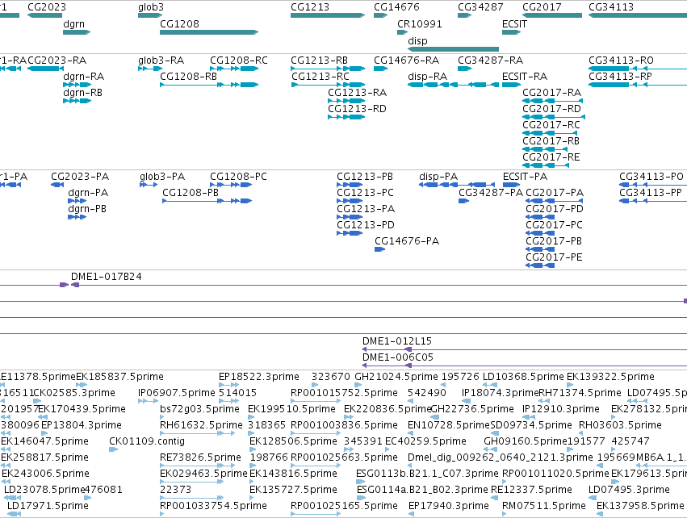Screen dimensions: 687x518
Task: Select the CG1213-RC transcript label
Action: coord(320,76)
